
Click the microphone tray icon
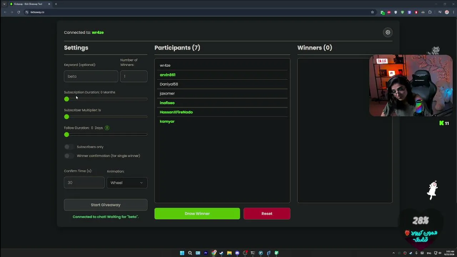pyautogui.click(x=416, y=253)
